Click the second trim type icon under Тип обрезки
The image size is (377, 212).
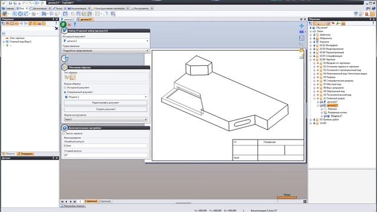[72, 77]
